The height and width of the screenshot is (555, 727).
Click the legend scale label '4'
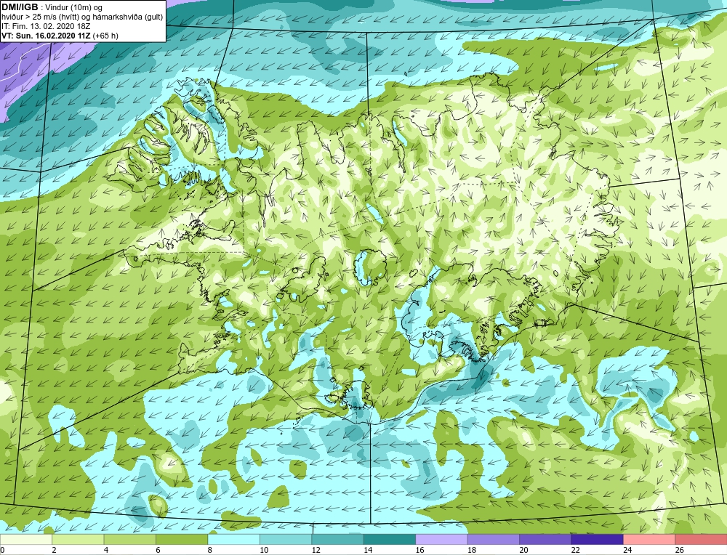(106, 550)
